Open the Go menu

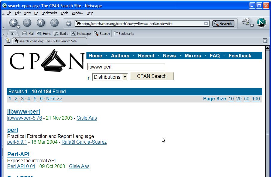36,13
